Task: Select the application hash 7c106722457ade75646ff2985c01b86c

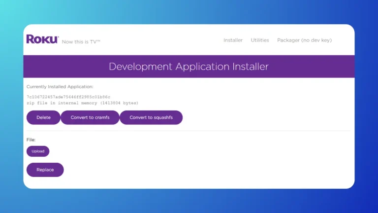Action: pyautogui.click(x=68, y=97)
